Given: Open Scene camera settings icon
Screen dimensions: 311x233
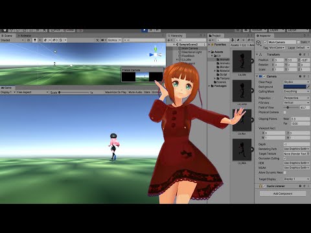Looking at the screenshot, I should point(103,40).
